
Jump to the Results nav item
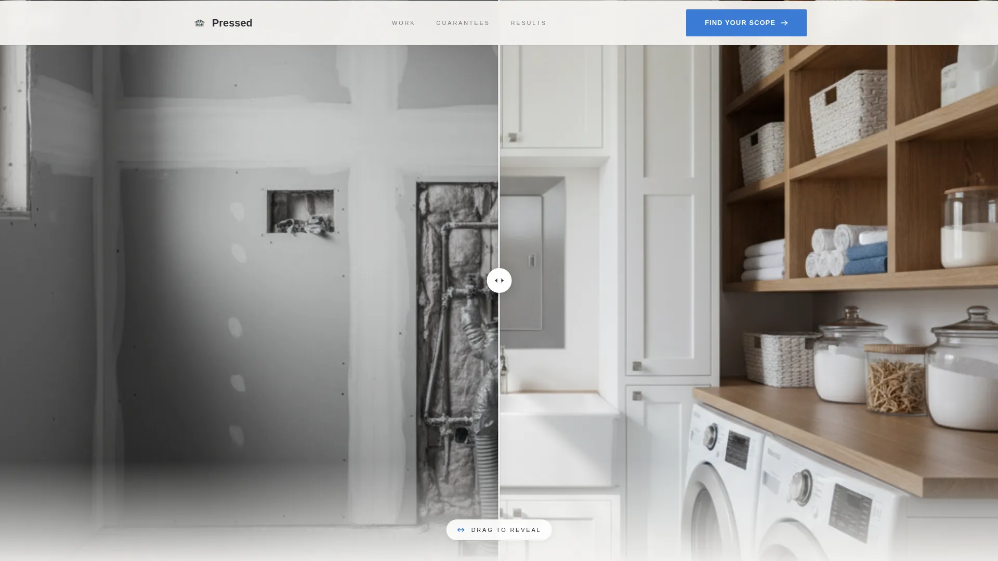click(x=528, y=23)
